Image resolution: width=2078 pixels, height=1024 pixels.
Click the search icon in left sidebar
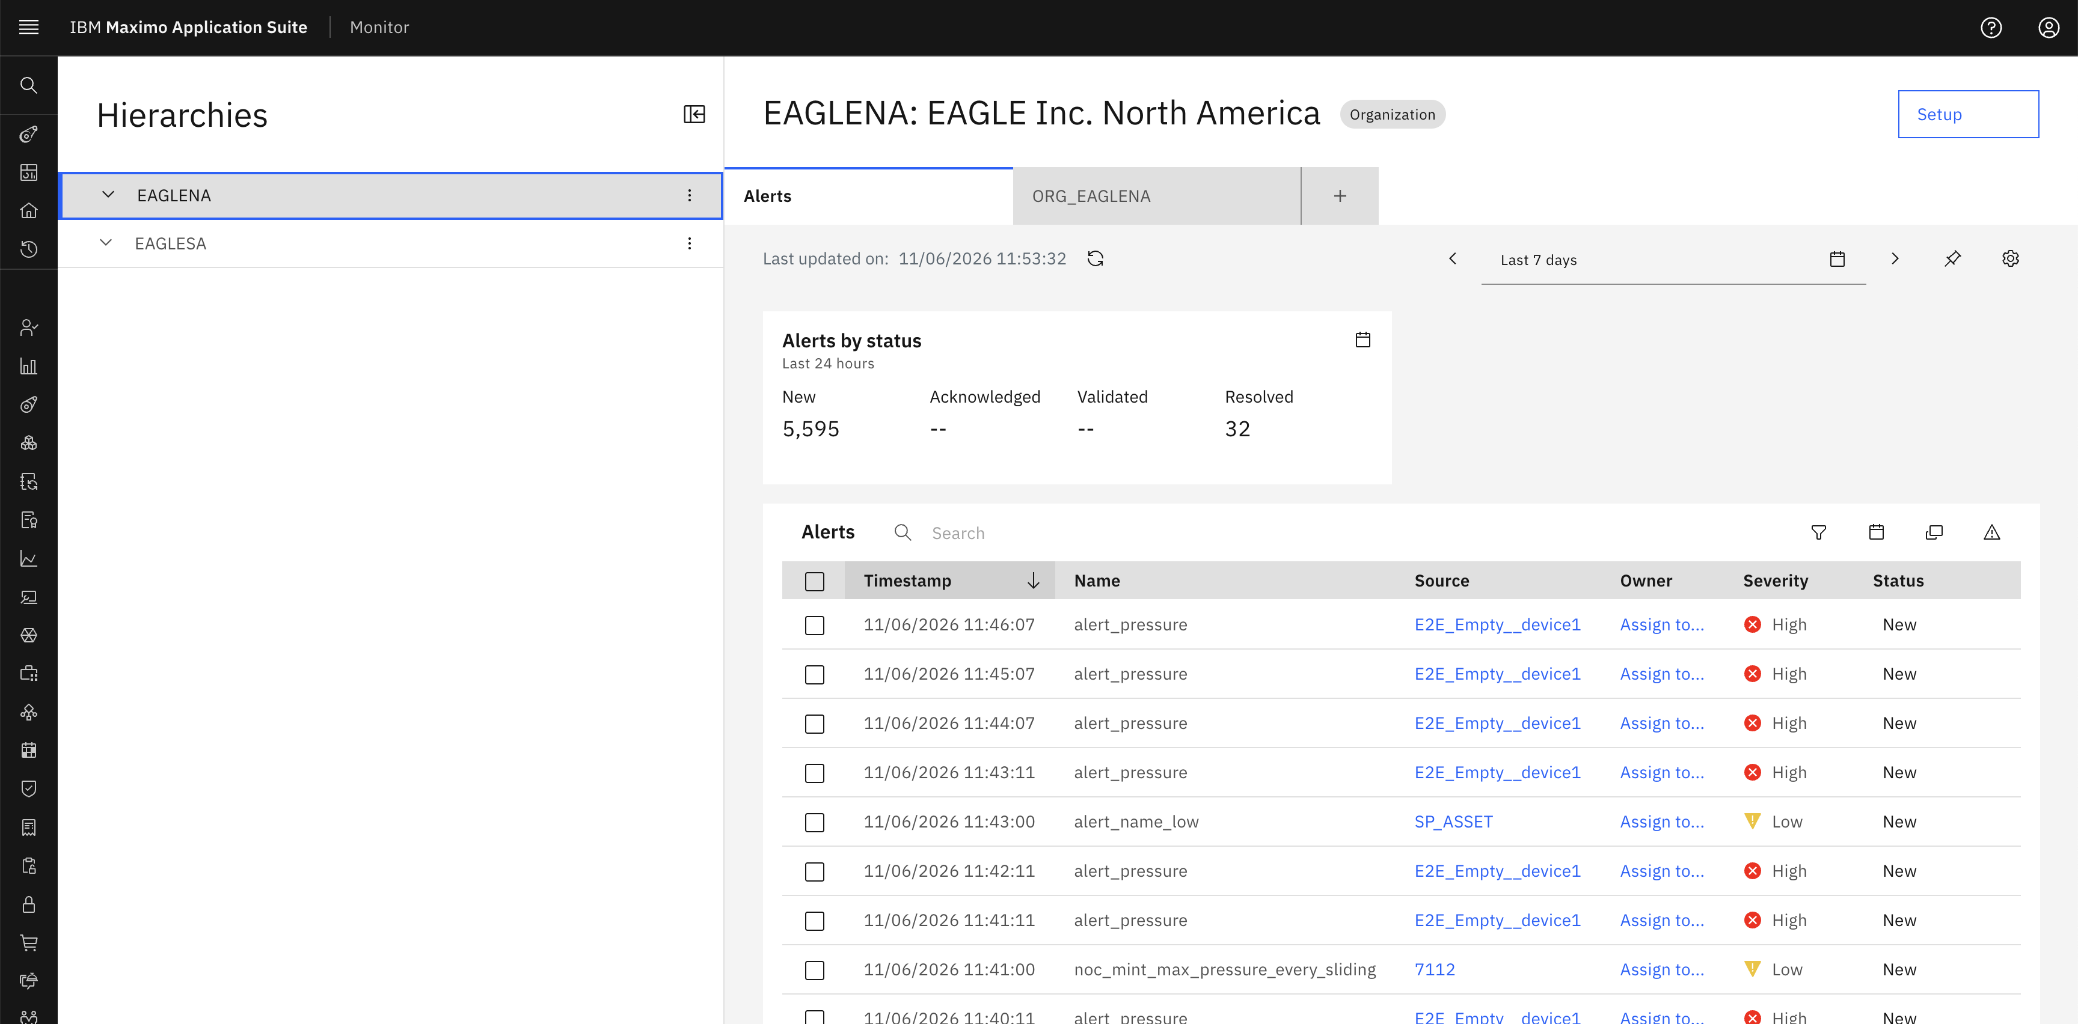click(x=29, y=85)
